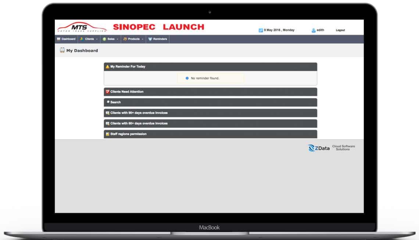Click the My Dashboard title icon
This screenshot has width=419, height=240.
coord(62,50)
